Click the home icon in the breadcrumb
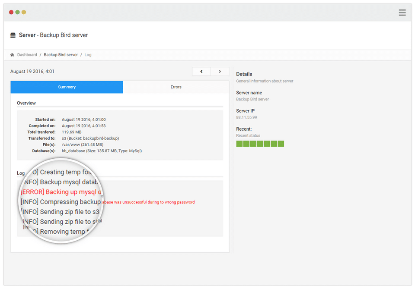Viewport: 415px width, 289px height. pos(12,55)
